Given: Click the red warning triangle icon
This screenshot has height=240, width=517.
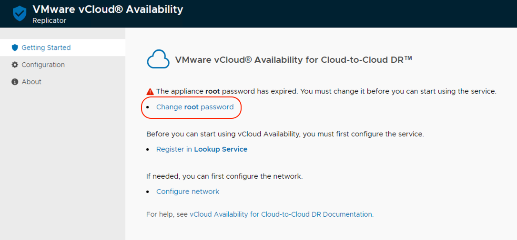Looking at the screenshot, I should tap(150, 91).
